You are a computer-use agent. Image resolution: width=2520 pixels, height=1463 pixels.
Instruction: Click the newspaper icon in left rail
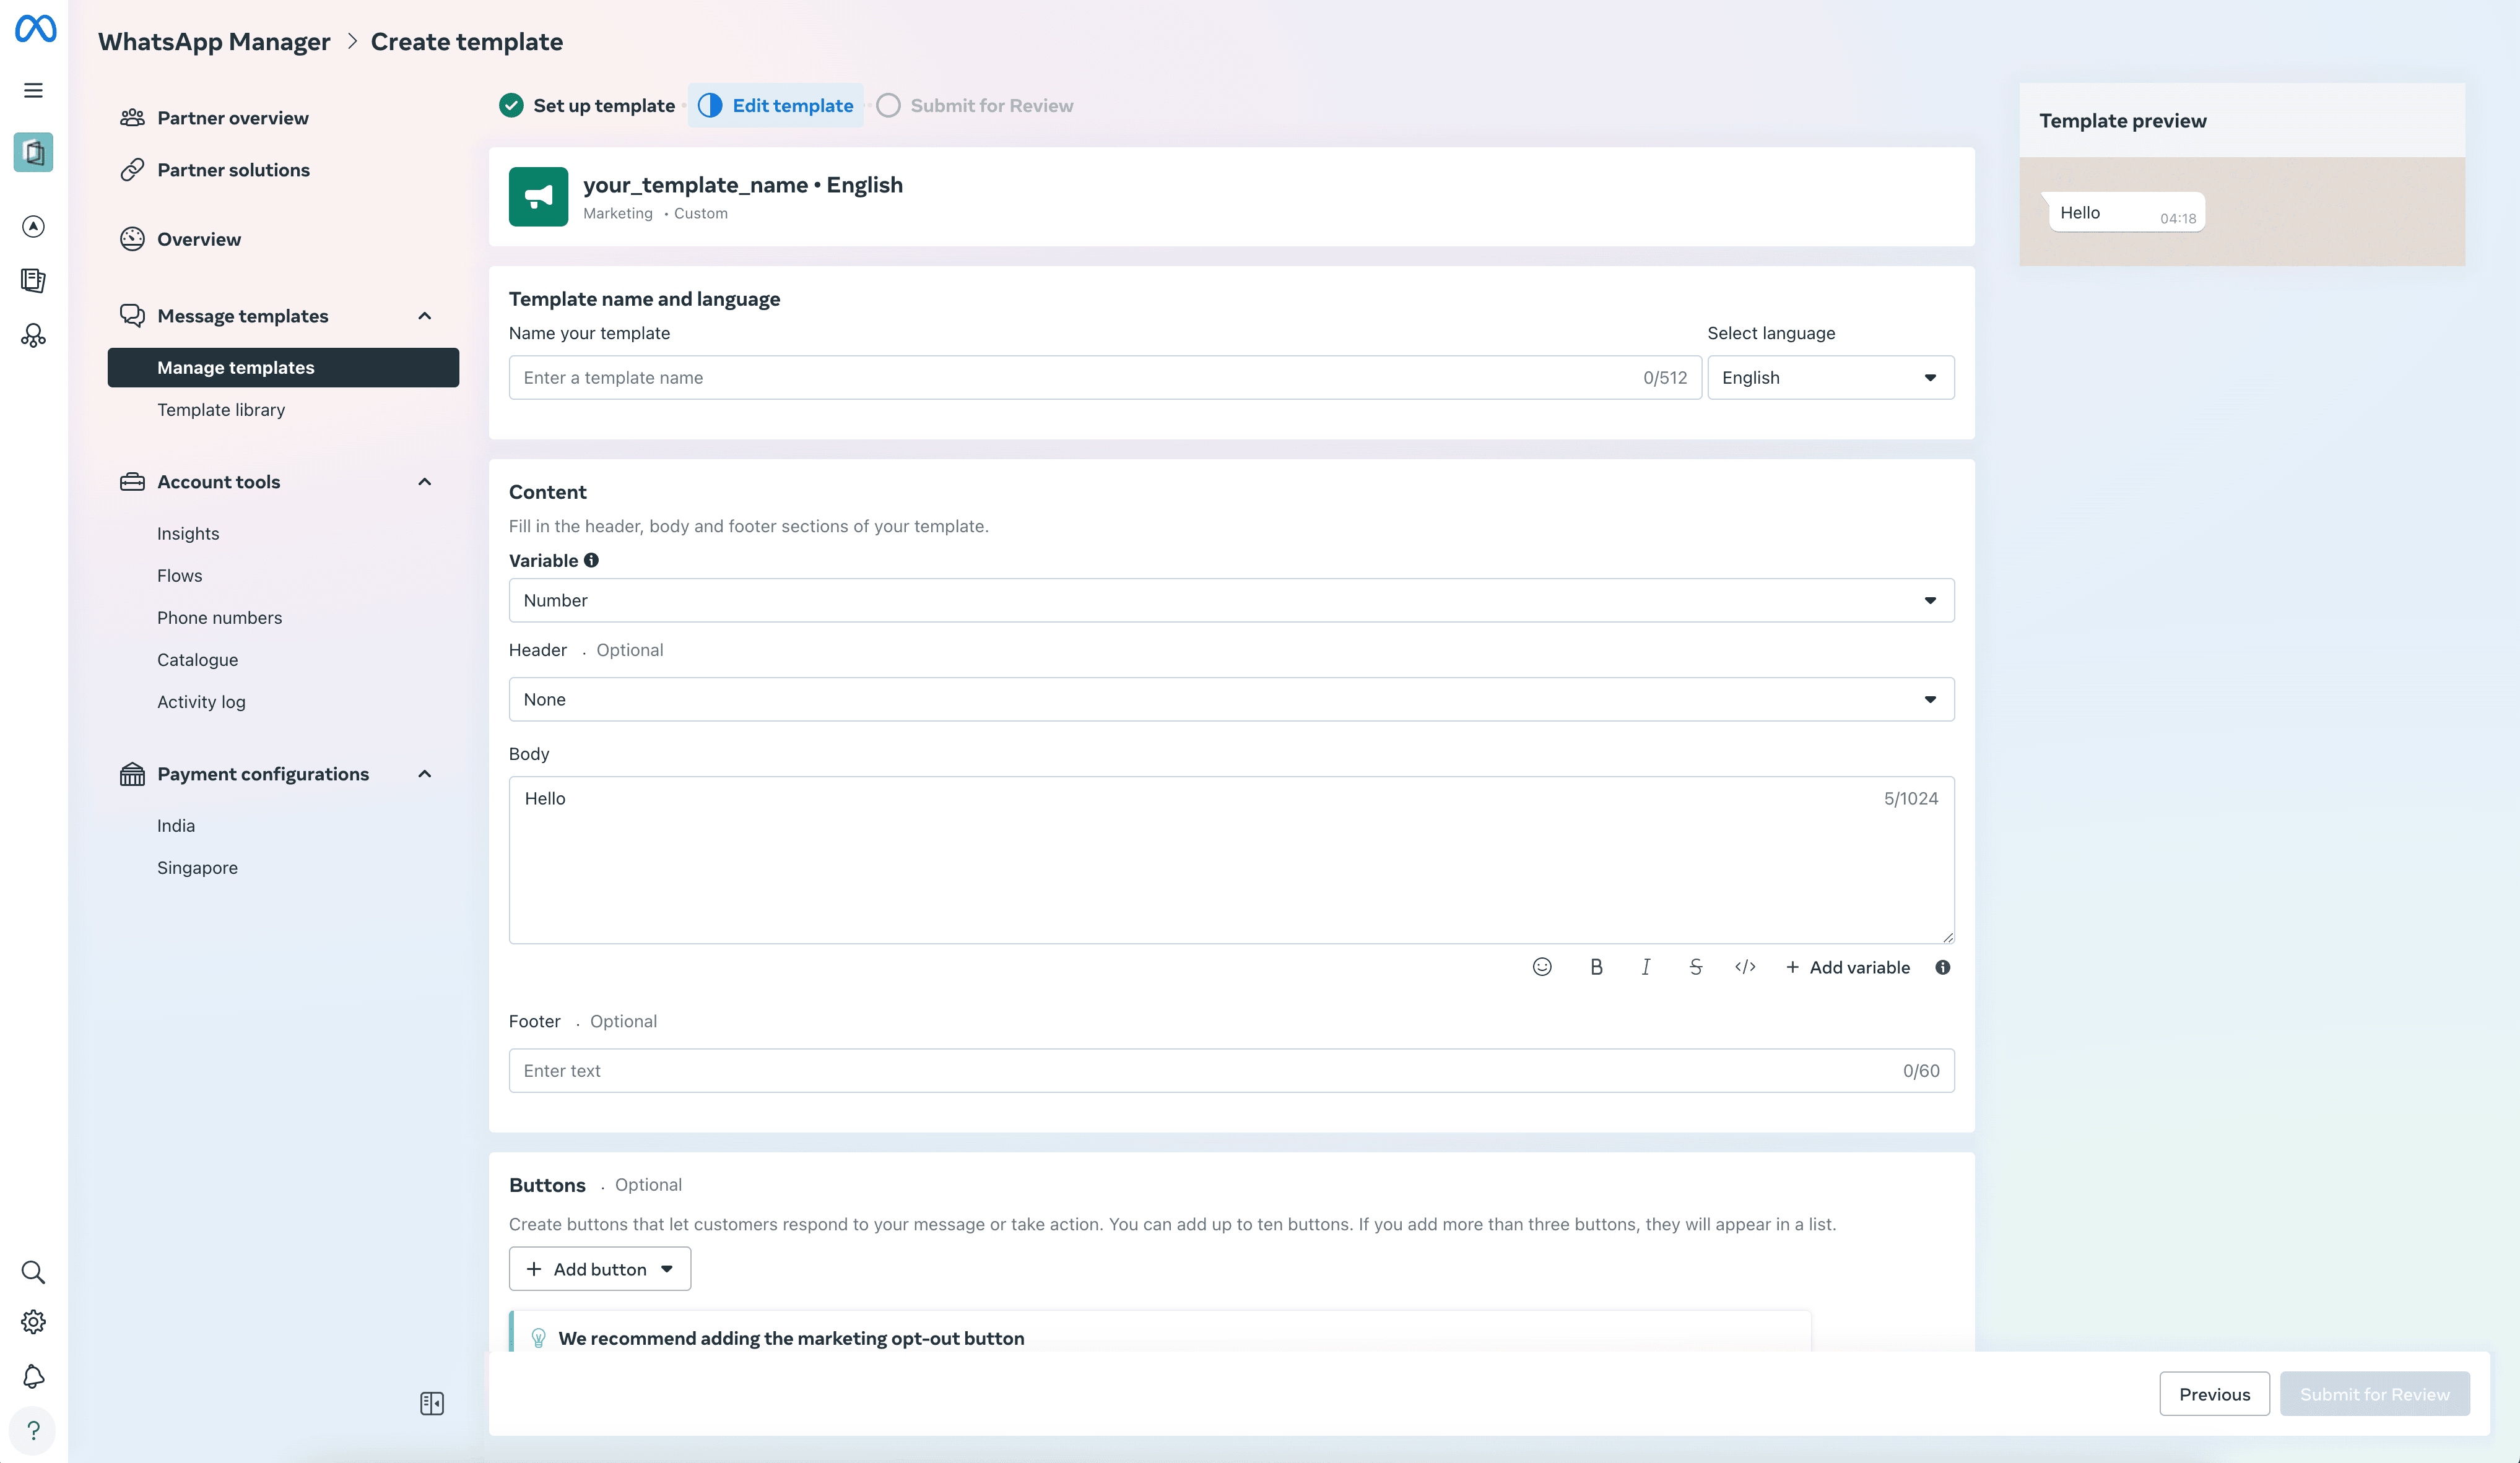click(x=33, y=281)
